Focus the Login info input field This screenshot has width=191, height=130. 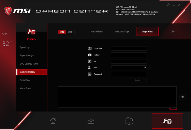[x=129, y=48]
